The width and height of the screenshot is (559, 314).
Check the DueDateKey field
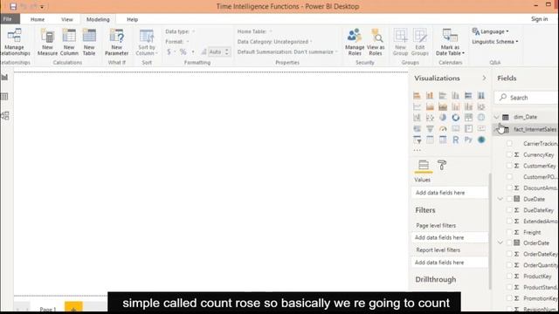tap(509, 210)
